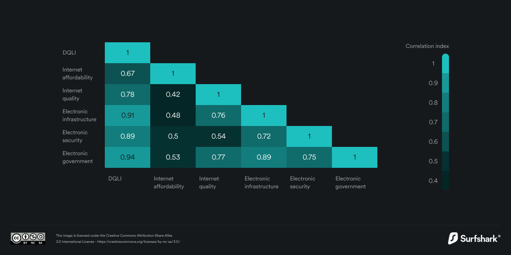This screenshot has width=511, height=255.
Task: Click the 0.94 correlation cell
Action: coord(128,157)
